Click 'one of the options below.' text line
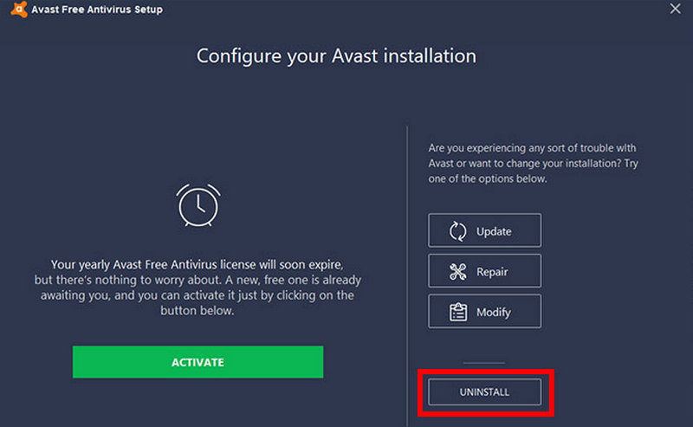The width and height of the screenshot is (693, 427). point(488,178)
